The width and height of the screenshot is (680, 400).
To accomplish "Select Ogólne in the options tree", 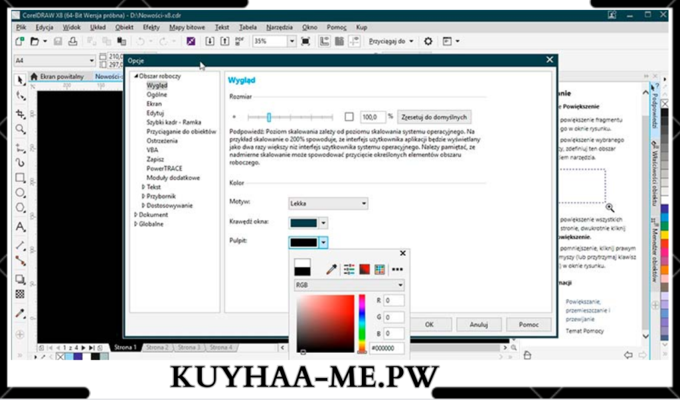I will (157, 94).
